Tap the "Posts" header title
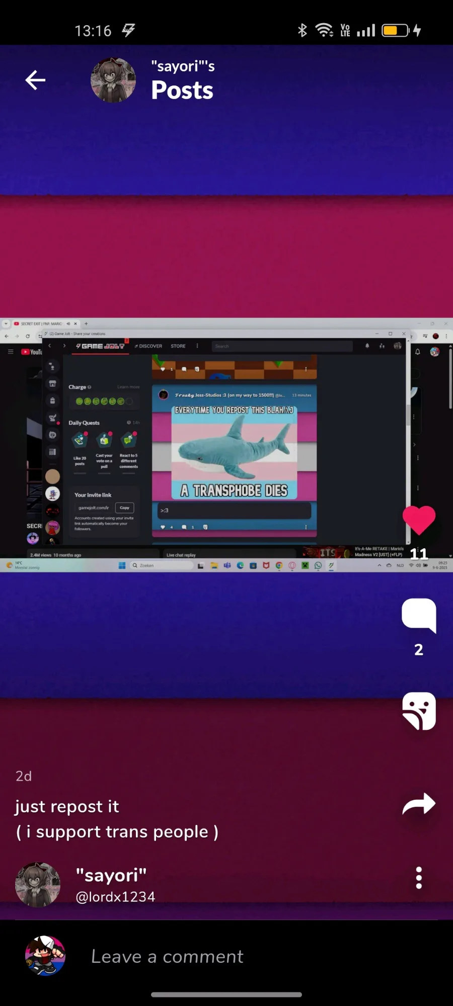 [182, 90]
